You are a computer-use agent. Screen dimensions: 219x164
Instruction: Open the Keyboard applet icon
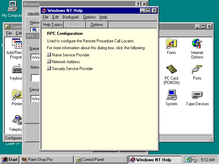tap(17, 69)
